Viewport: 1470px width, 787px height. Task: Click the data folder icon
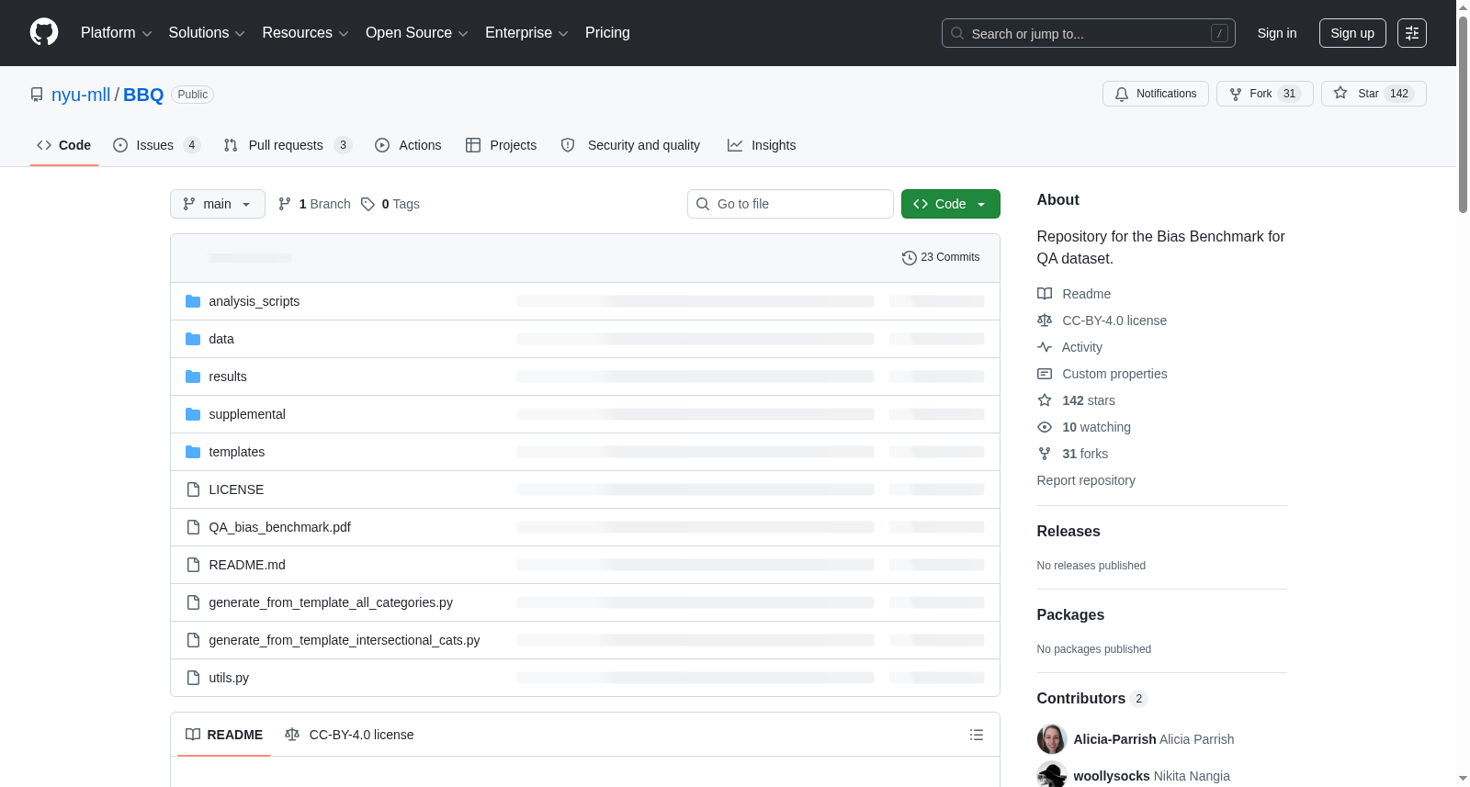(193, 339)
